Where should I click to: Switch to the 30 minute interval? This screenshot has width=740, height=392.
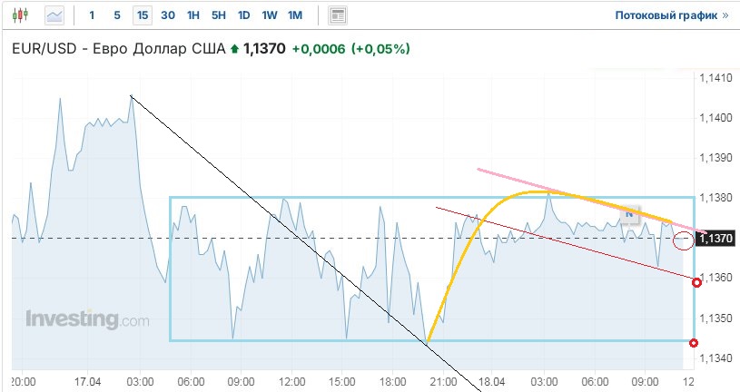168,15
